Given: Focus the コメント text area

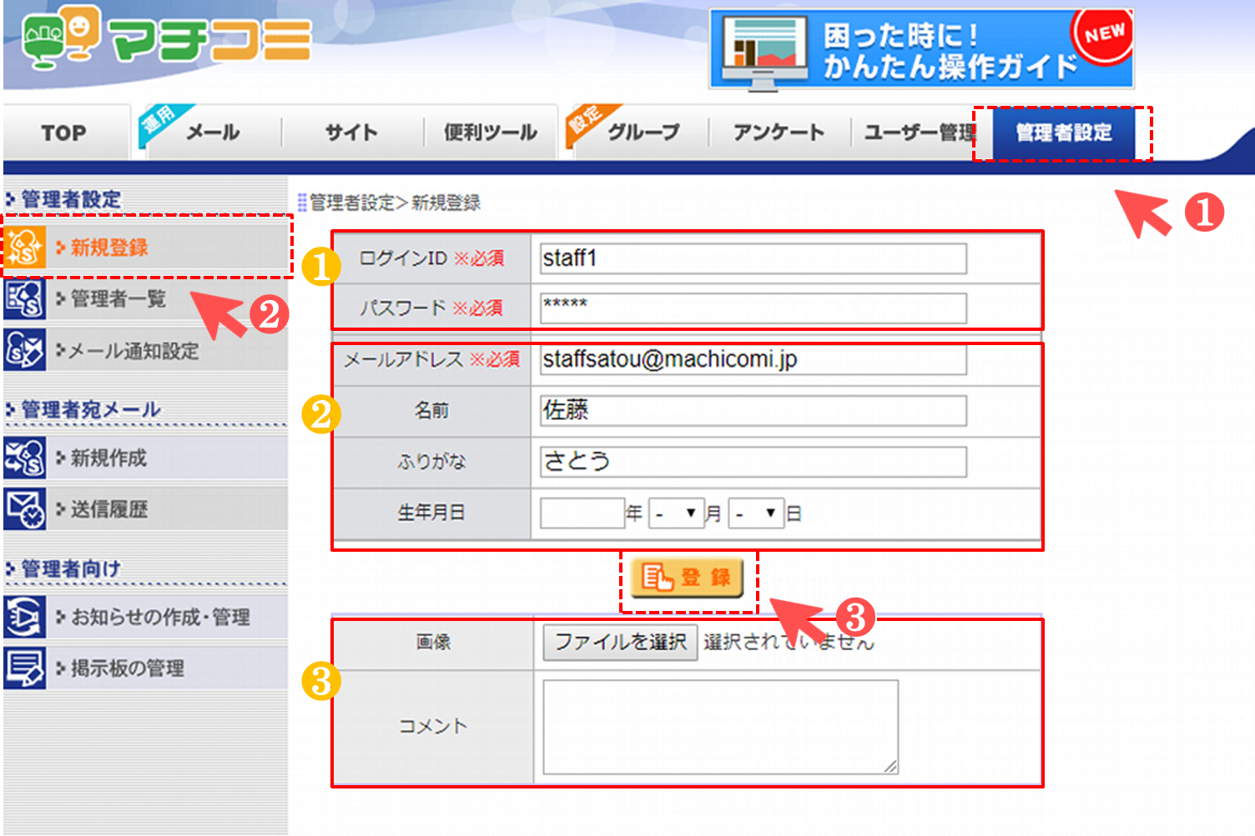Looking at the screenshot, I should [x=720, y=727].
